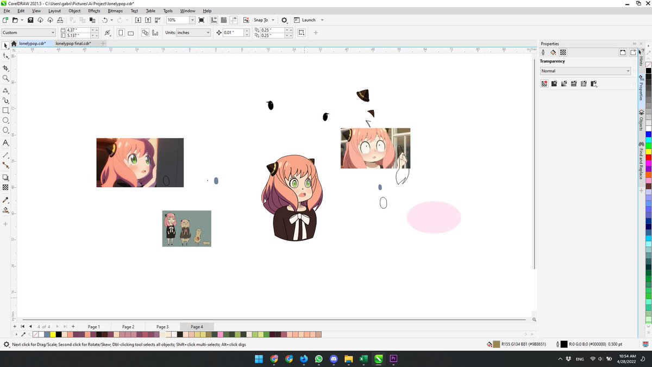This screenshot has height=367, width=652.
Task: Select the Freehand curve tool
Action: coord(5,91)
